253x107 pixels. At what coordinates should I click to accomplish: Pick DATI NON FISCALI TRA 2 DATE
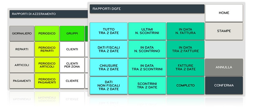109,85
